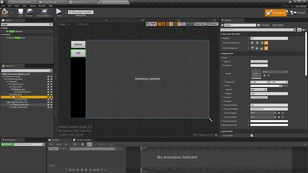Set horizontal alignment to fill
The height and width of the screenshot is (173, 308).
[266, 43]
